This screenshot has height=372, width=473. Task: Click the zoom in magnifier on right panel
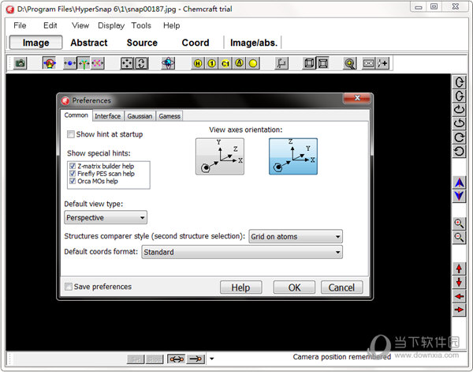(459, 224)
